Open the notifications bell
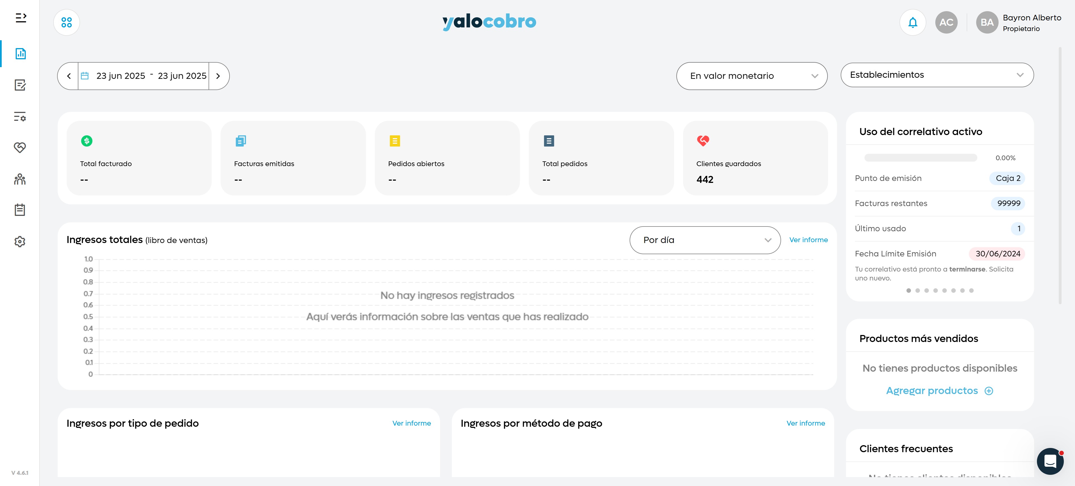 pos(913,22)
